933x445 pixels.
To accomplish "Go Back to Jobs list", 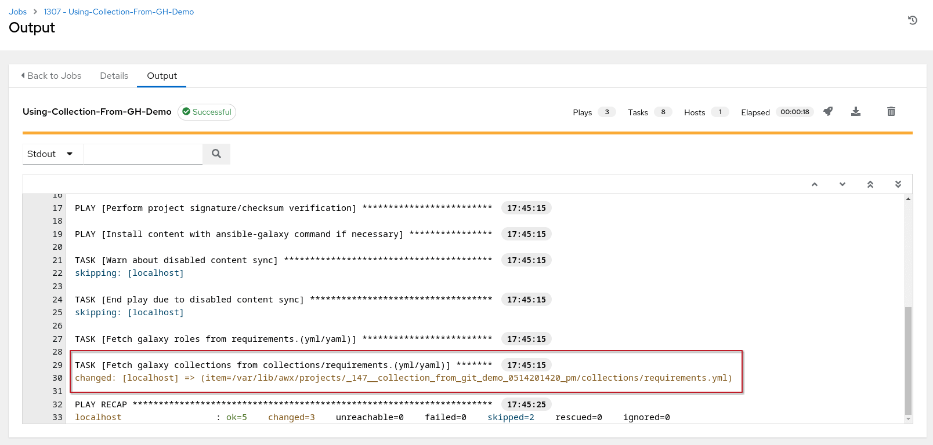I will click(x=51, y=76).
